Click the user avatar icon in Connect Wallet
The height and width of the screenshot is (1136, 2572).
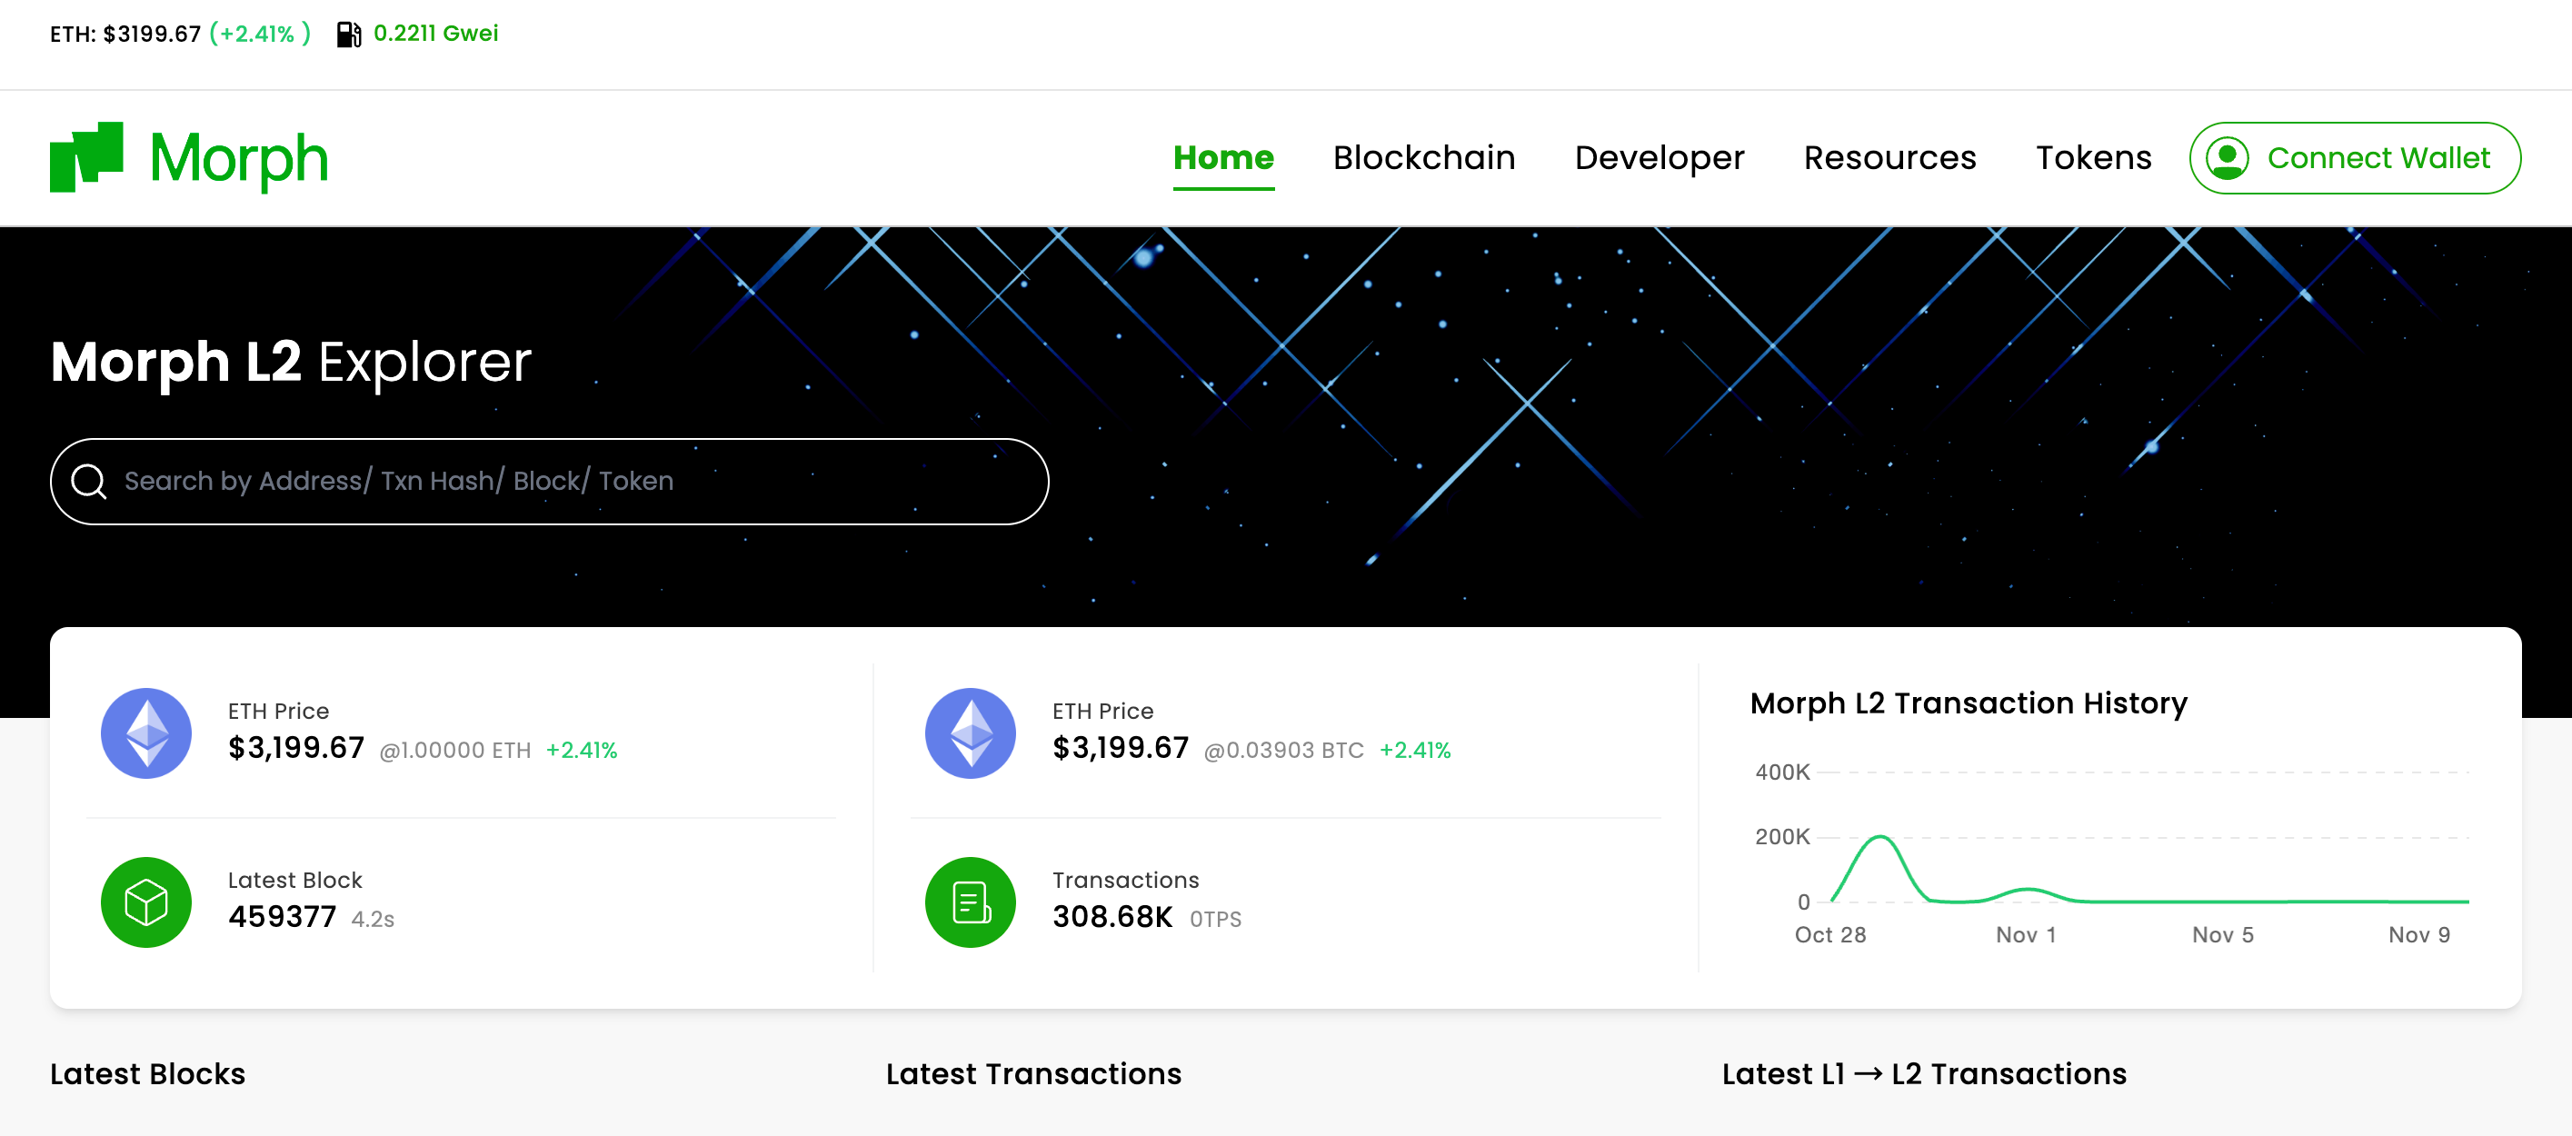(x=2229, y=156)
